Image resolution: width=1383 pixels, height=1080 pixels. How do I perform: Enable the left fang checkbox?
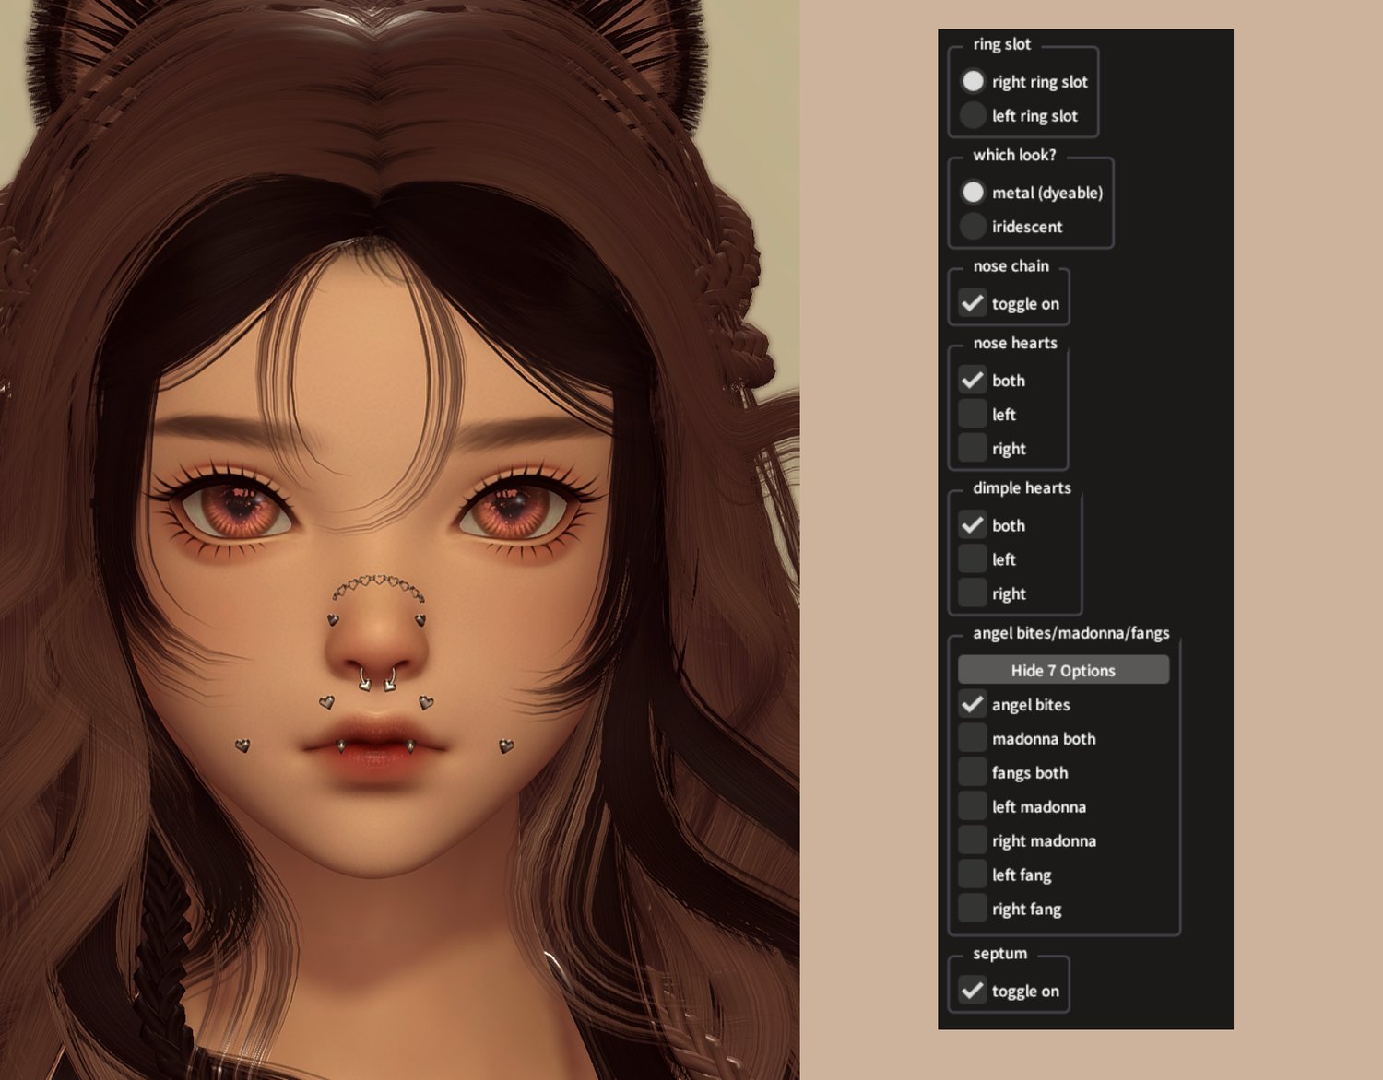click(972, 875)
